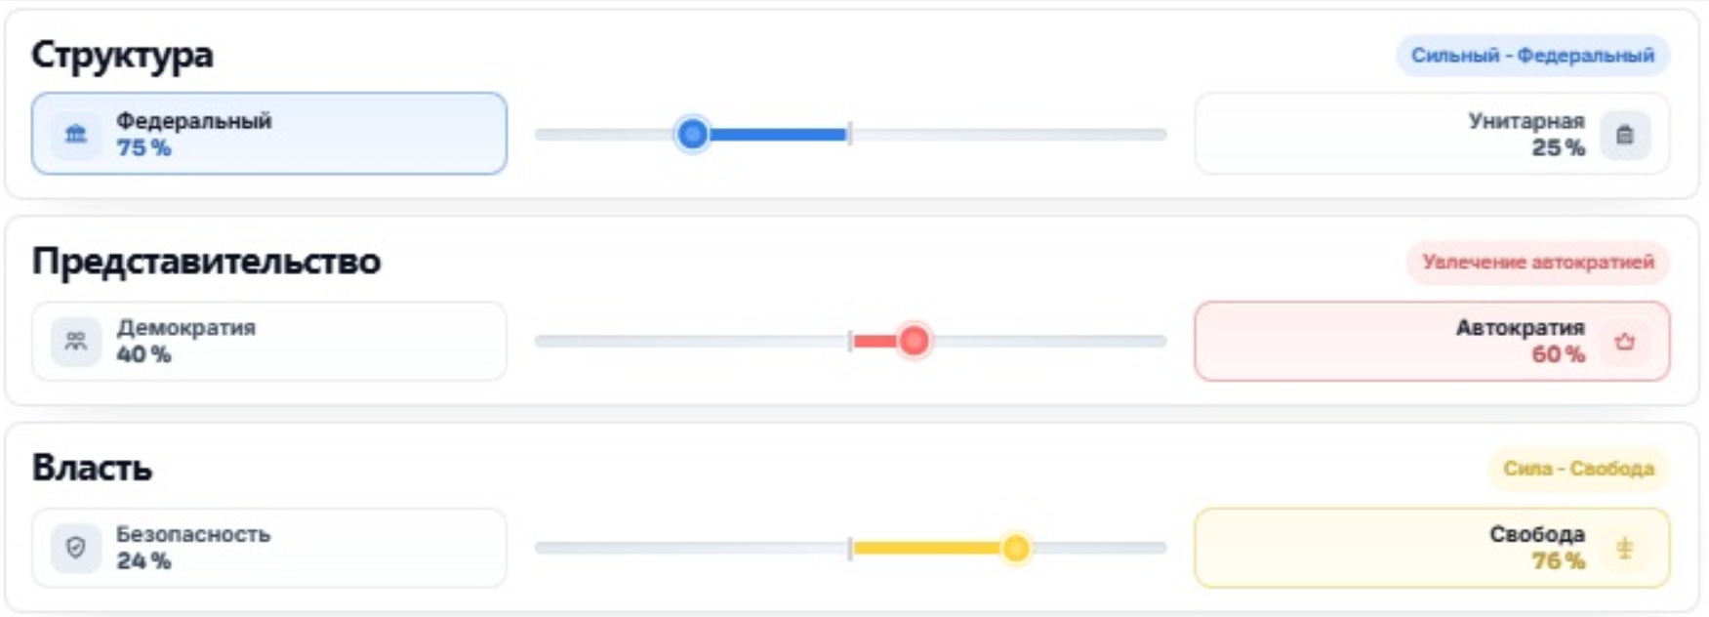Viewport: 1709px width, 617px height.
Task: Click the Сила - Свобода badge
Action: (x=1578, y=469)
